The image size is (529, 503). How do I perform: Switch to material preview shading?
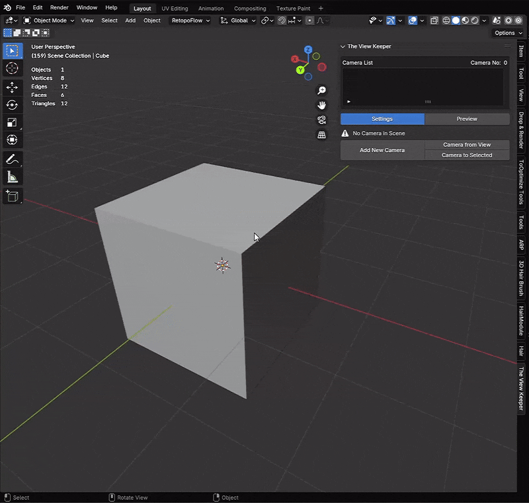(466, 20)
